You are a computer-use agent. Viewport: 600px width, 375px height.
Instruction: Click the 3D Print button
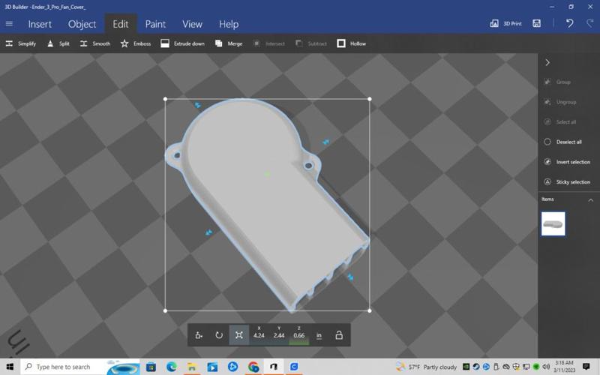click(505, 24)
